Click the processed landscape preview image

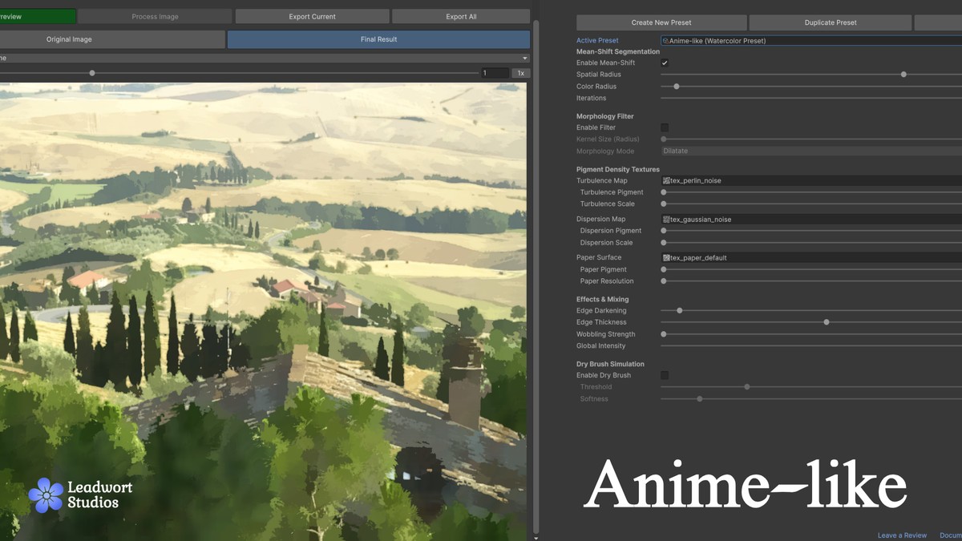tap(263, 311)
